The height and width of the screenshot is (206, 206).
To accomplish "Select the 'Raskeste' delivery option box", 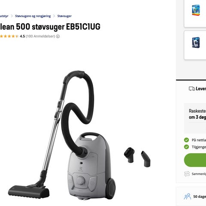I will (x=195, y=118).
